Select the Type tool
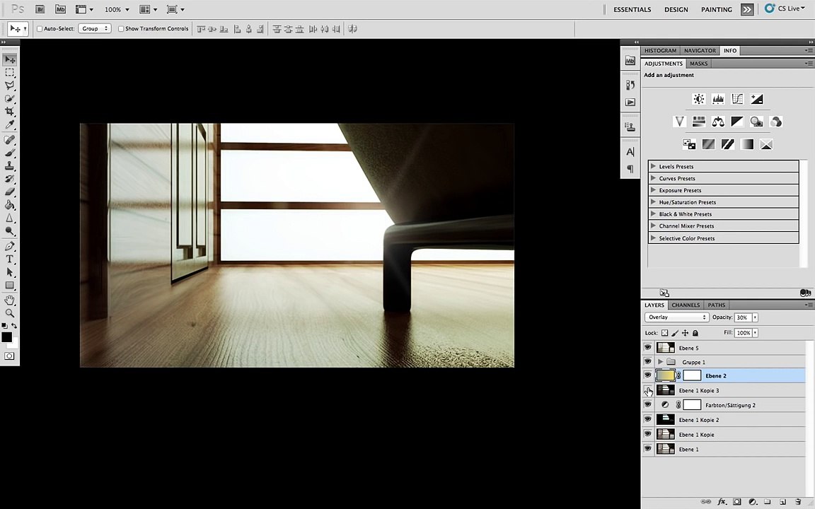 (x=10, y=259)
